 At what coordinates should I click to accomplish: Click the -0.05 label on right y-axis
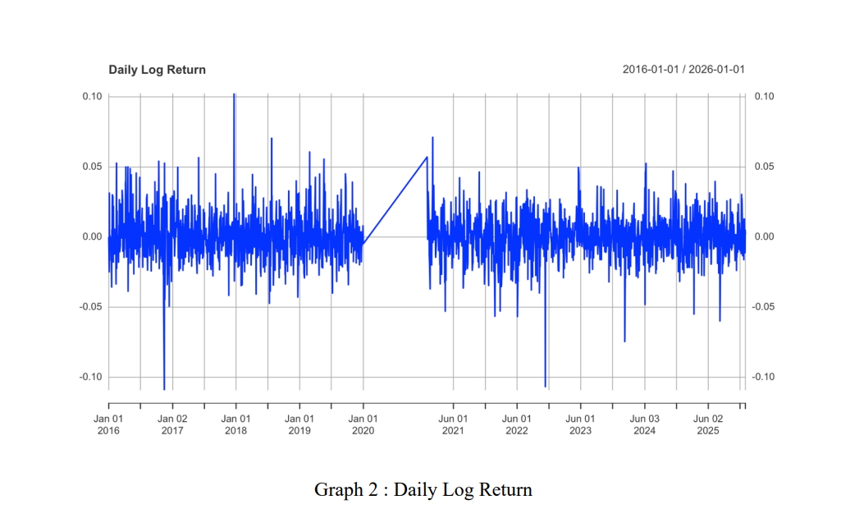click(x=763, y=307)
